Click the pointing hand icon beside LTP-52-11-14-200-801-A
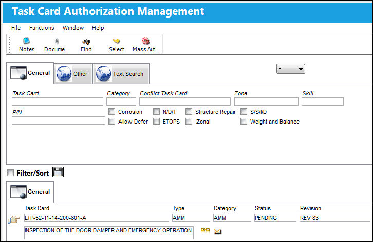373x242 pixels. tap(14, 219)
